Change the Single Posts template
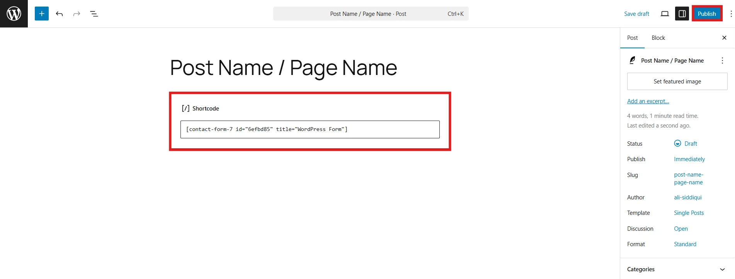This screenshot has height=279, width=735. pos(689,213)
